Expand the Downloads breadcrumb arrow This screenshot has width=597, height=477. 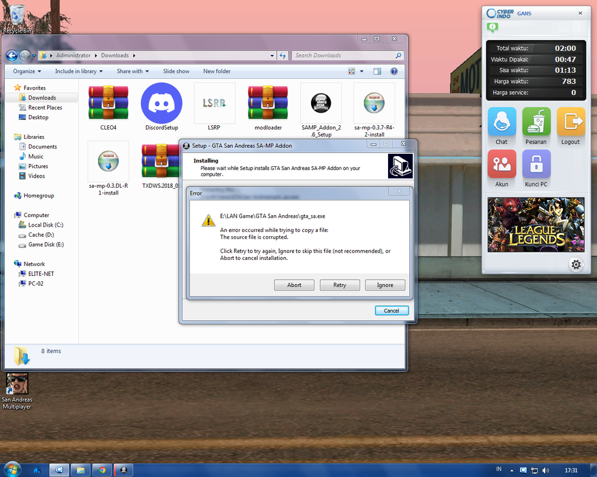pyautogui.click(x=134, y=55)
